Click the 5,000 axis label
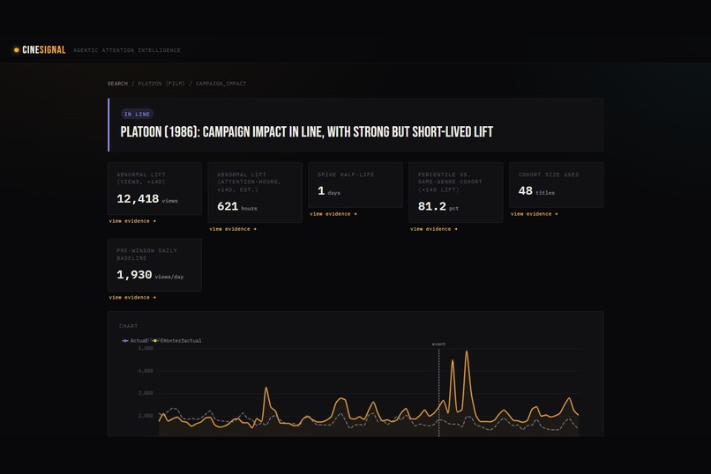The image size is (711, 474). [x=146, y=348]
